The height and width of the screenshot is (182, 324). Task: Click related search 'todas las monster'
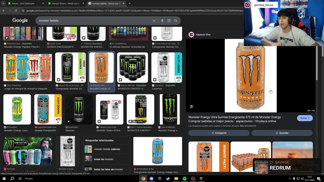click(x=107, y=159)
